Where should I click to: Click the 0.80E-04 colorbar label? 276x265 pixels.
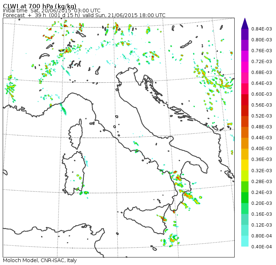tap(261, 236)
